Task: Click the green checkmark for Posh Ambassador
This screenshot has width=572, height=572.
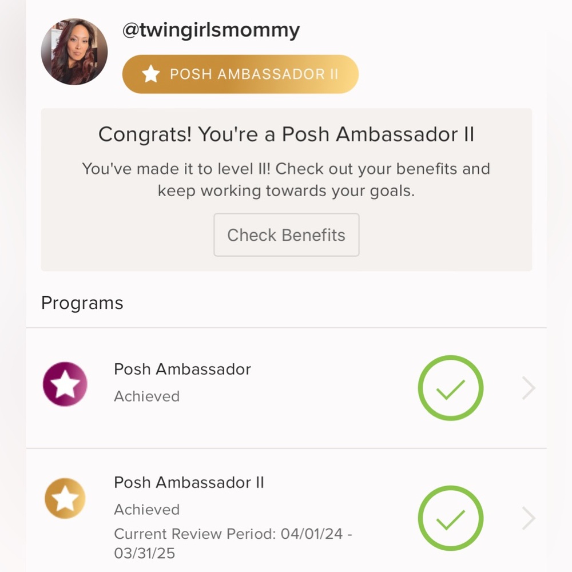Action: [451, 388]
